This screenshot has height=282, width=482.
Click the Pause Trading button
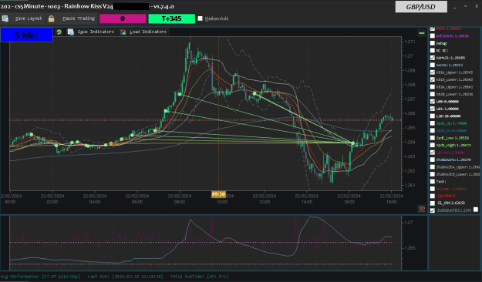coord(72,18)
